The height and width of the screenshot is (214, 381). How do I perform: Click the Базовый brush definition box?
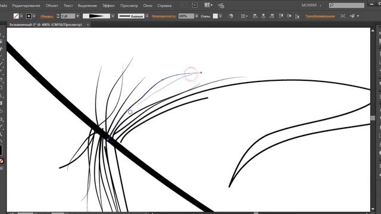(x=131, y=16)
